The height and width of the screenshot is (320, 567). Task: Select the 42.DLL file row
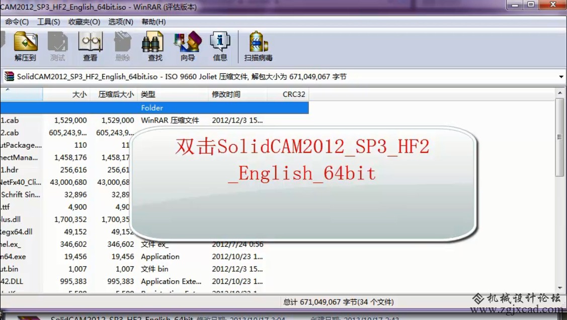(154, 281)
